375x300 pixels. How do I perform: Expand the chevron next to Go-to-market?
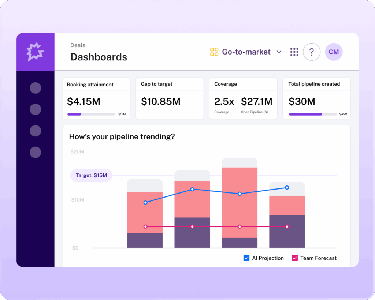click(x=279, y=52)
